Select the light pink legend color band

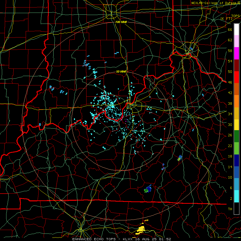click(x=236, y=41)
